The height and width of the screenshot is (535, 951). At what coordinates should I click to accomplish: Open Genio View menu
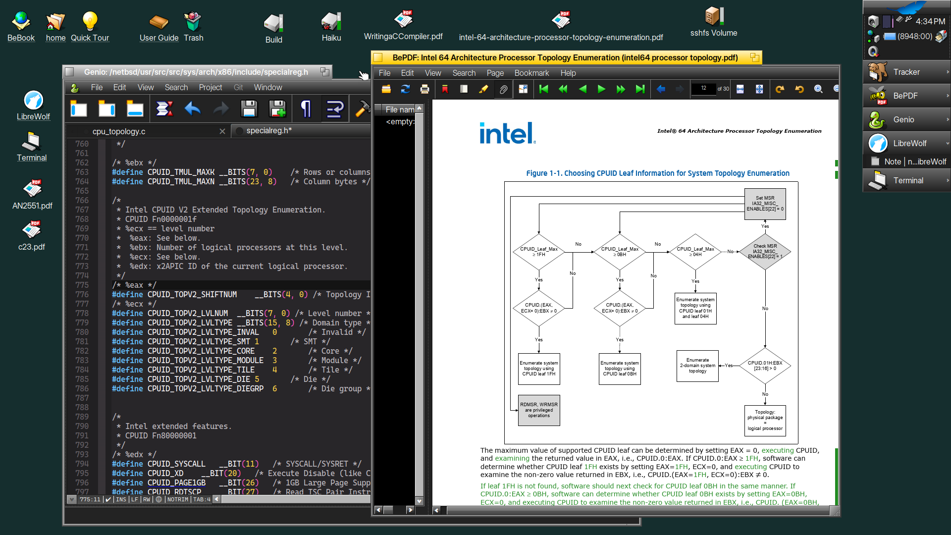pos(146,87)
